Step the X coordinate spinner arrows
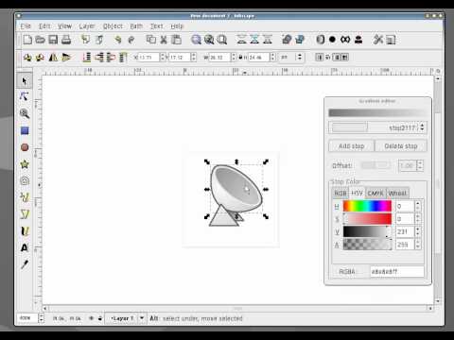454x340 pixels. [163, 58]
